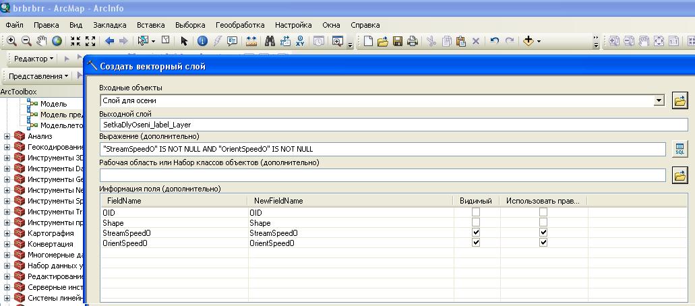695x306 pixels.
Task: Activate the Identify info tool
Action: (202, 41)
